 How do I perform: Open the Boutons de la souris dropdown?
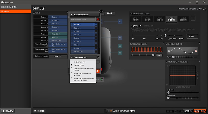click(x=84, y=15)
